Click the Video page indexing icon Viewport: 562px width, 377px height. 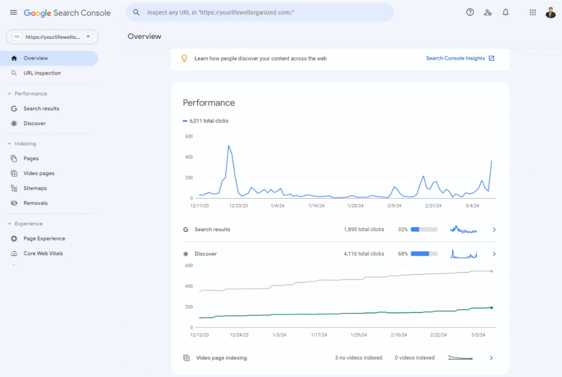pos(186,358)
